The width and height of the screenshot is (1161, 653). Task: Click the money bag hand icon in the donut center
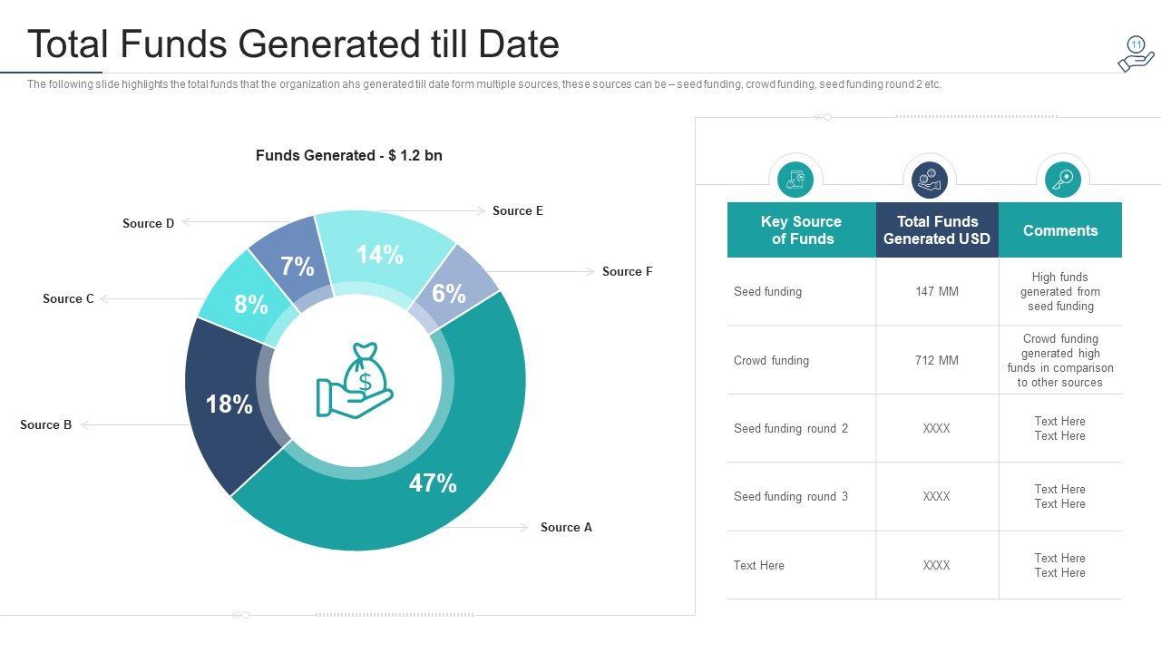[x=355, y=380]
